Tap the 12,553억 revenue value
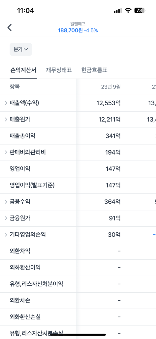 click(x=109, y=103)
